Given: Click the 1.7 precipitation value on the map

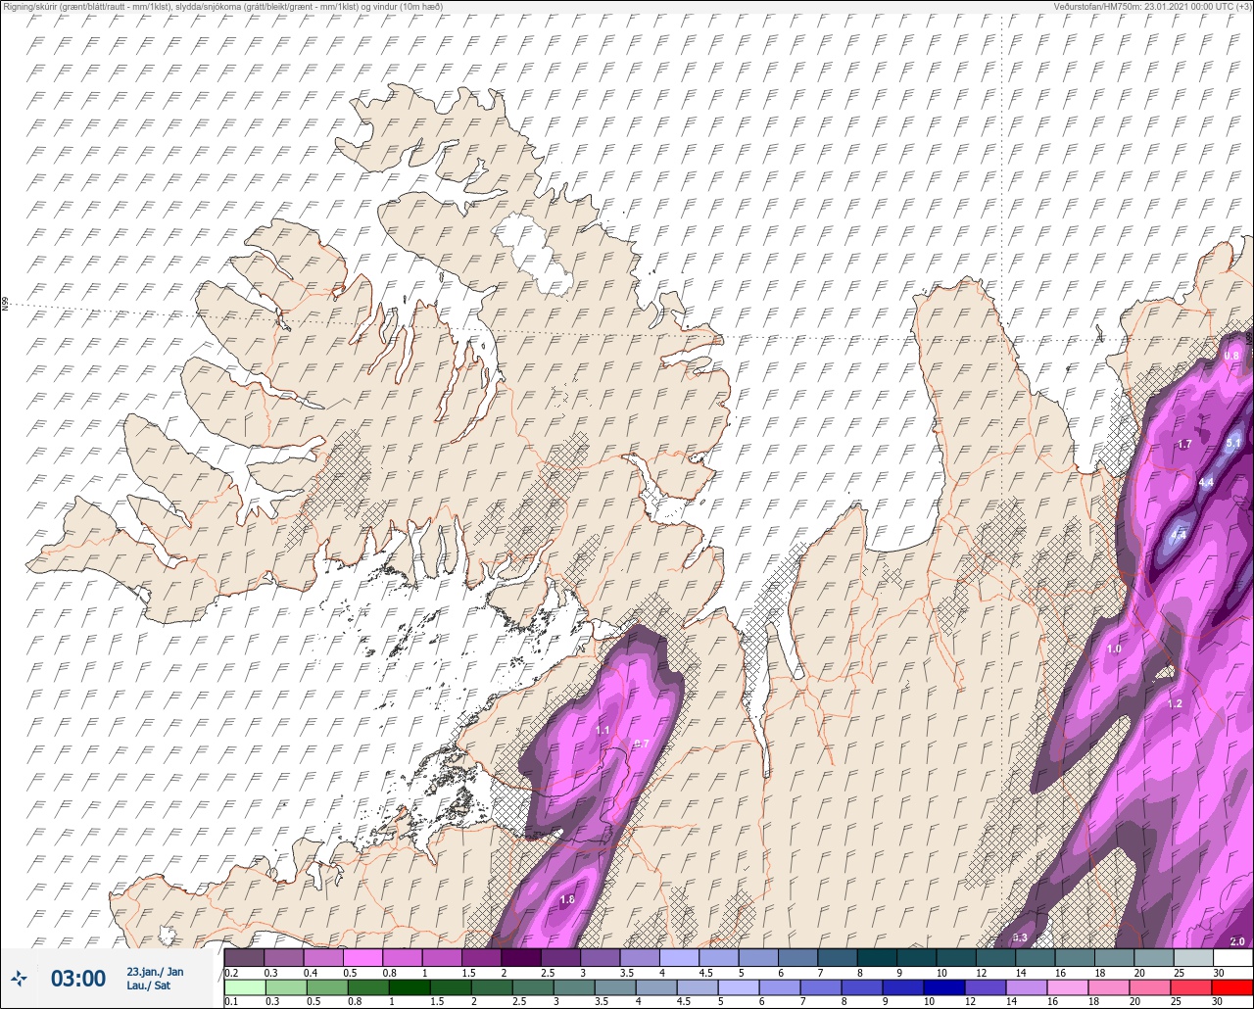Looking at the screenshot, I should (1184, 444).
